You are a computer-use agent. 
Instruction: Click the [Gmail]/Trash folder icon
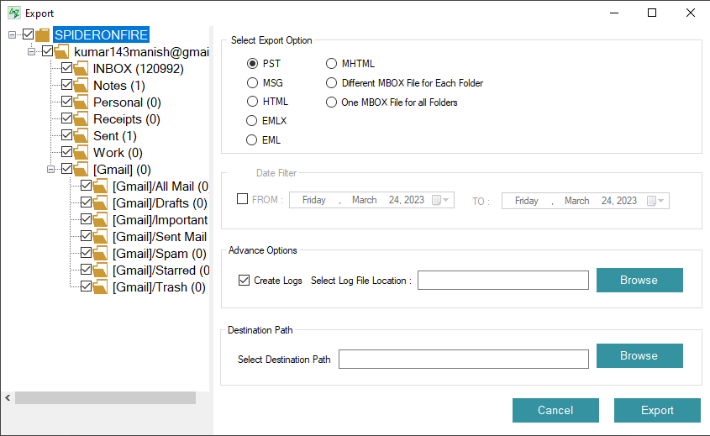(101, 287)
